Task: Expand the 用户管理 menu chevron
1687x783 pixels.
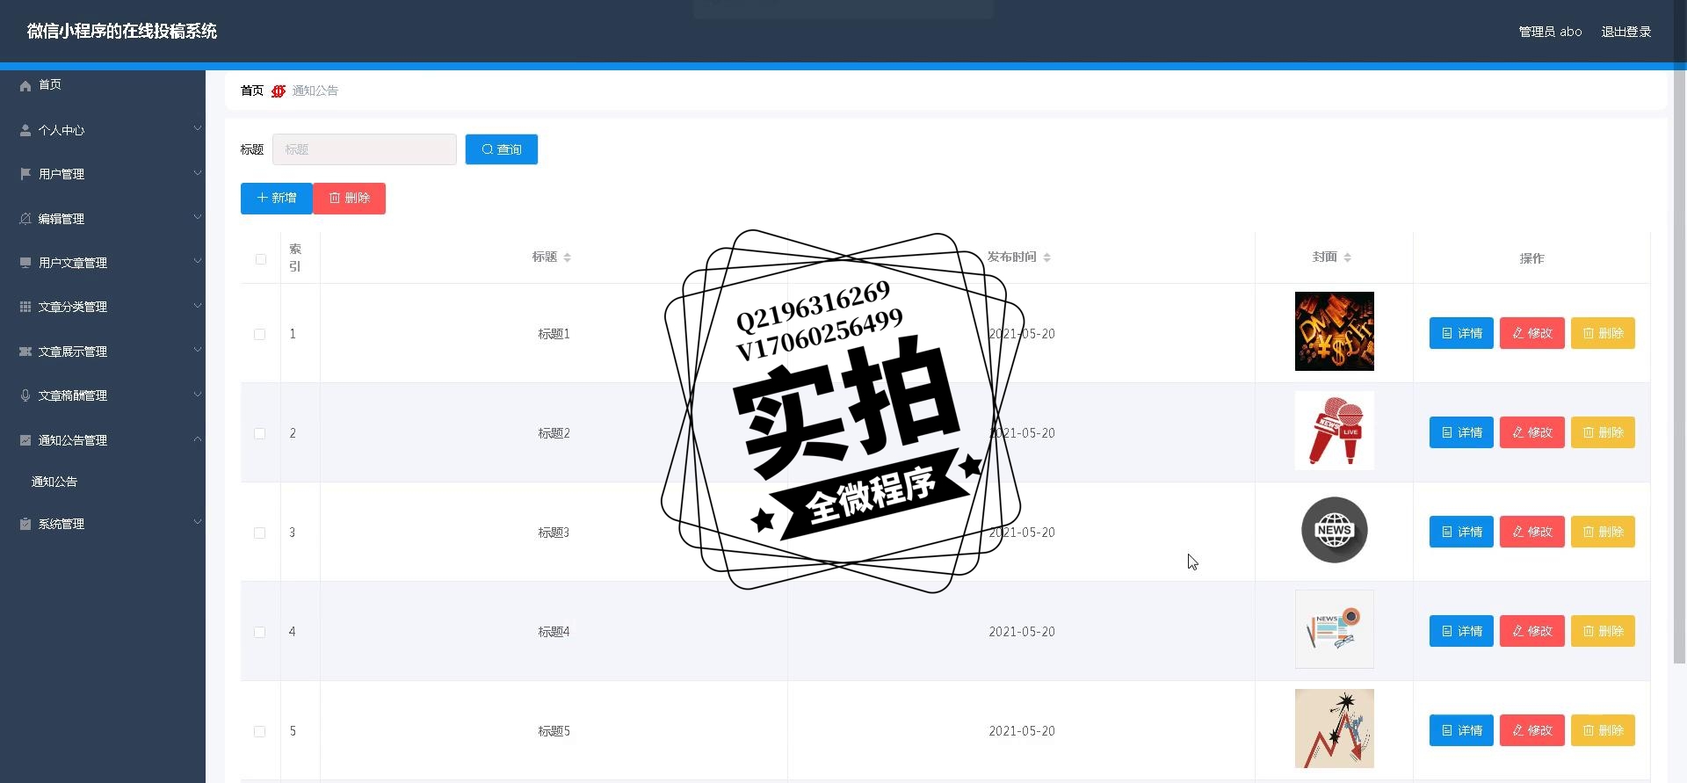Action: [x=198, y=172]
